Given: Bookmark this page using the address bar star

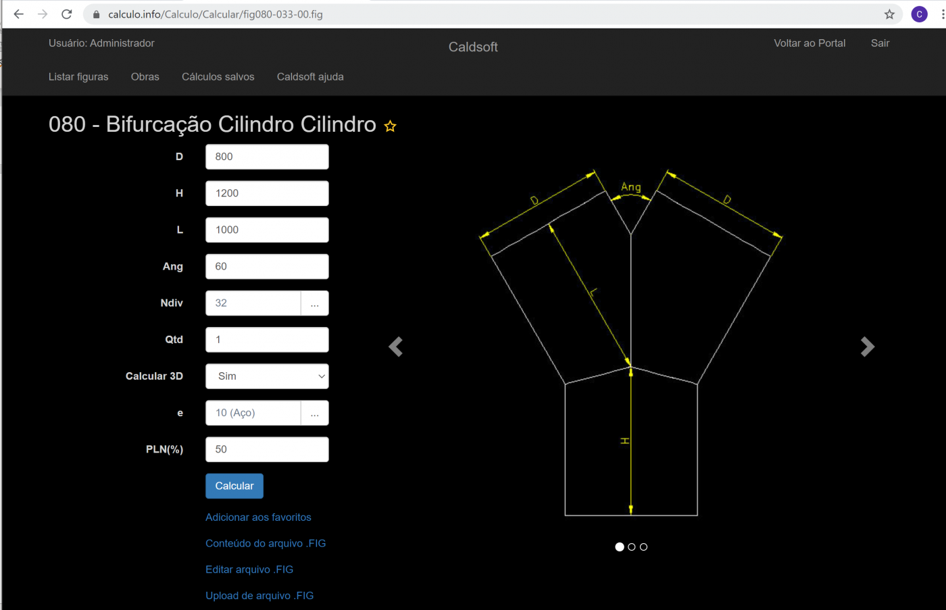Looking at the screenshot, I should point(889,14).
